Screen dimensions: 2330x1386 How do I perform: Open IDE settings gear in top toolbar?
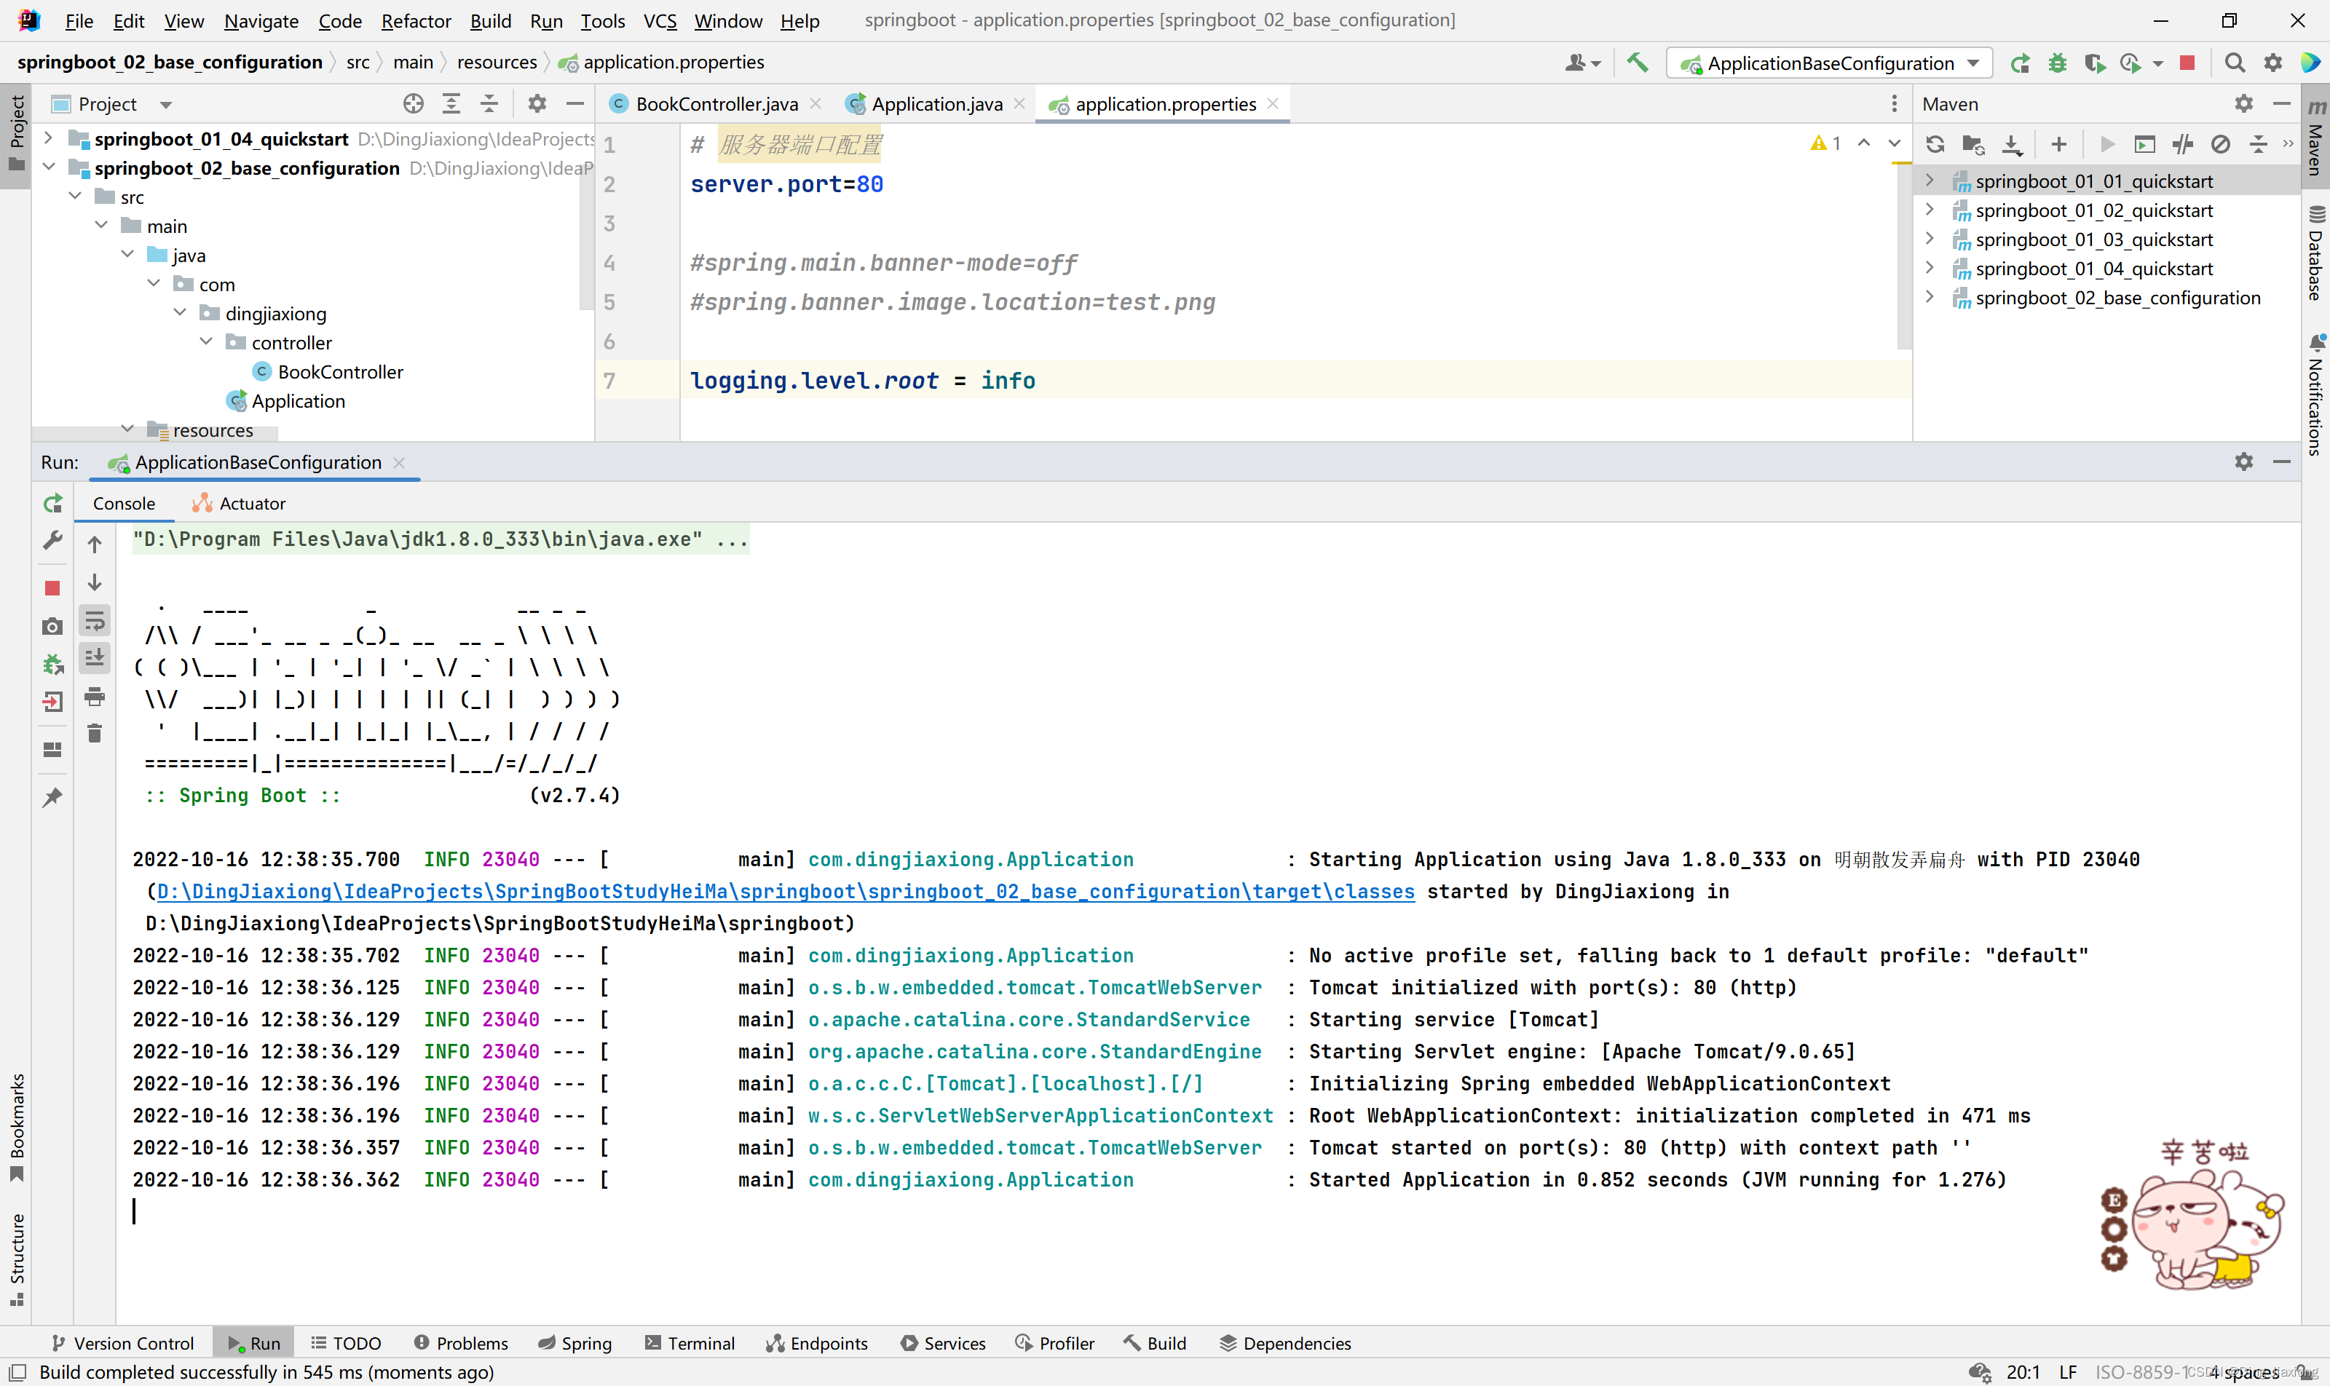2273,63
